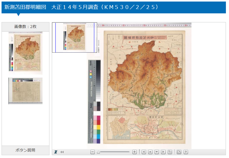Open ボタン説明 button explanation
Viewport: 229px width, 158px height.
(x=26, y=150)
